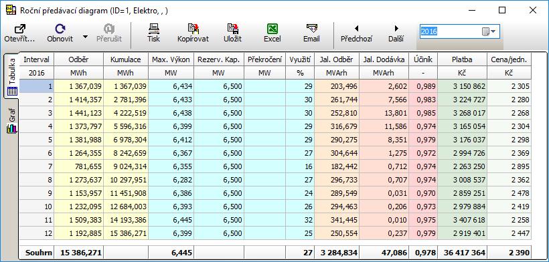This screenshot has width=549, height=262.
Task: Go to previous year with Předchozí arrow
Action: 356,29
